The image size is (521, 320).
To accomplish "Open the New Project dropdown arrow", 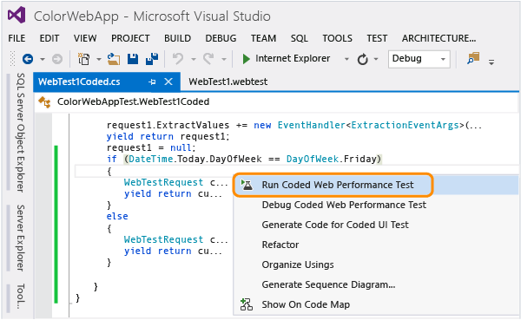I will (x=99, y=60).
